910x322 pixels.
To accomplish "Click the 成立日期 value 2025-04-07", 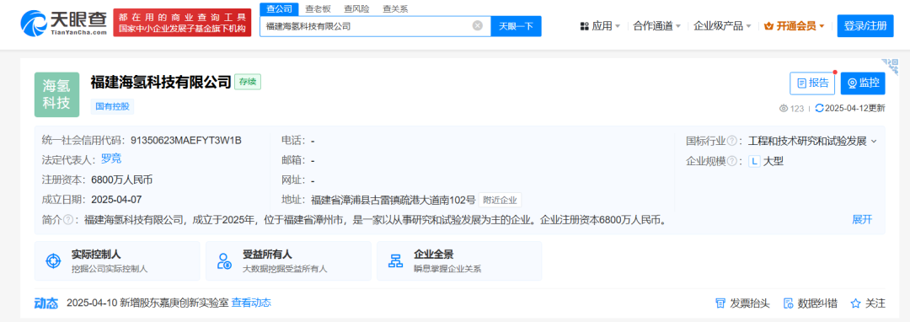I will click(x=116, y=200).
